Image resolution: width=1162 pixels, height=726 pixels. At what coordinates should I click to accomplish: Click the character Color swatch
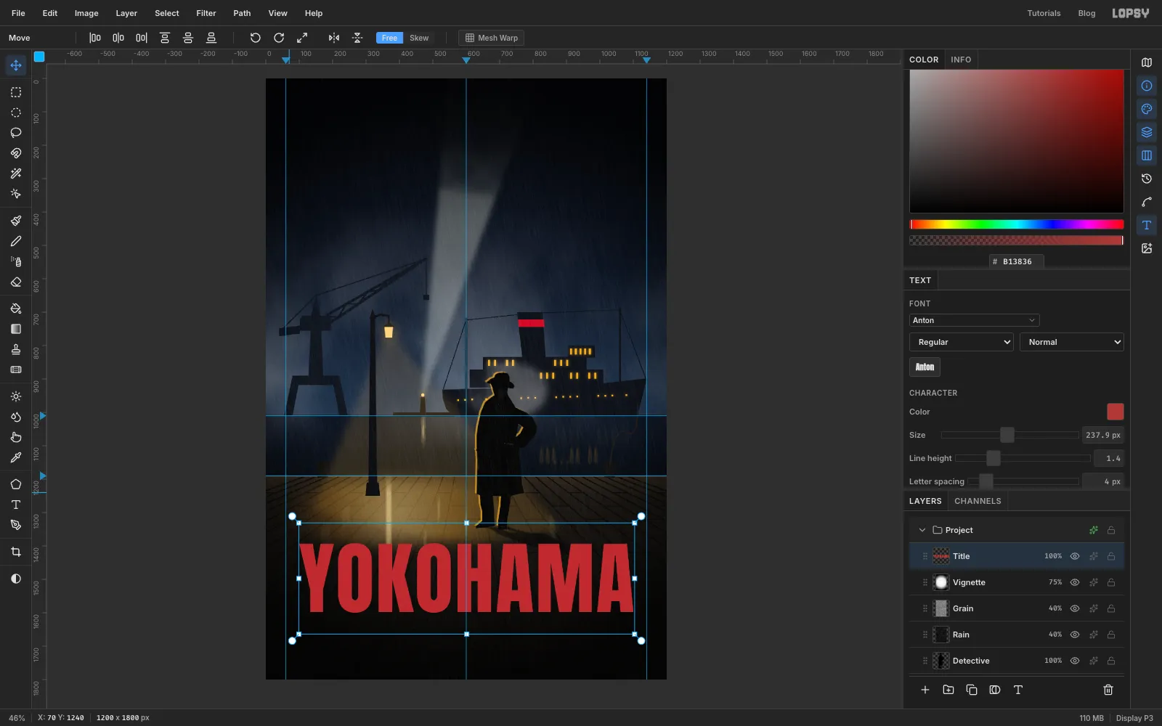[x=1116, y=412]
